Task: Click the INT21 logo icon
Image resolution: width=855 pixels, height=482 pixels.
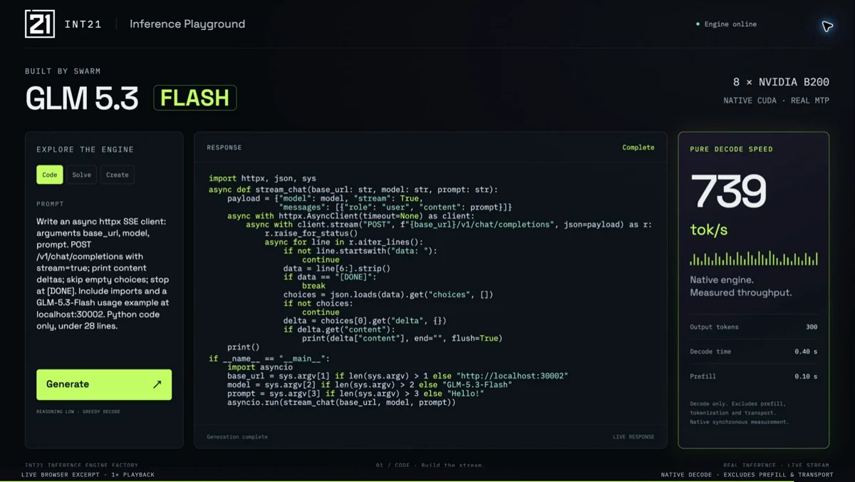Action: [x=40, y=24]
